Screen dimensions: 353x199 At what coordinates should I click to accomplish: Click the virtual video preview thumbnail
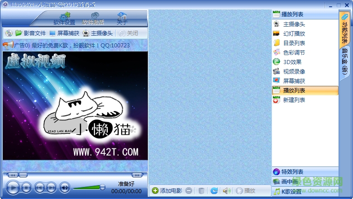point(75,106)
